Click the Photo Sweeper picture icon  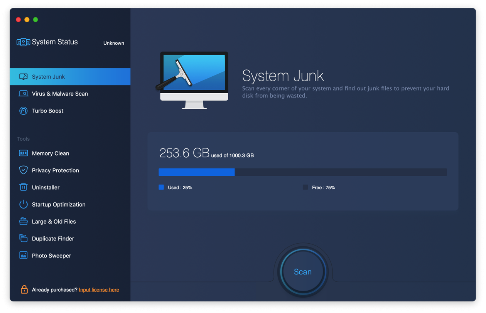[x=24, y=256]
